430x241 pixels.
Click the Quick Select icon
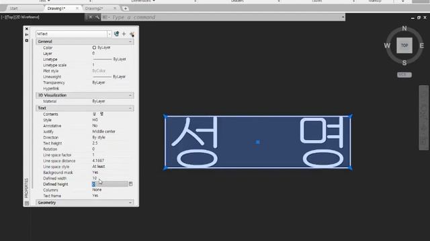point(132,34)
